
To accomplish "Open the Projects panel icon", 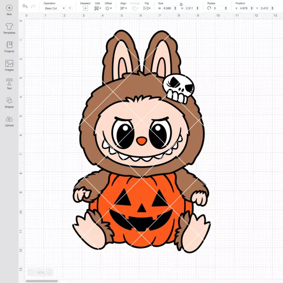I will tap(9, 45).
